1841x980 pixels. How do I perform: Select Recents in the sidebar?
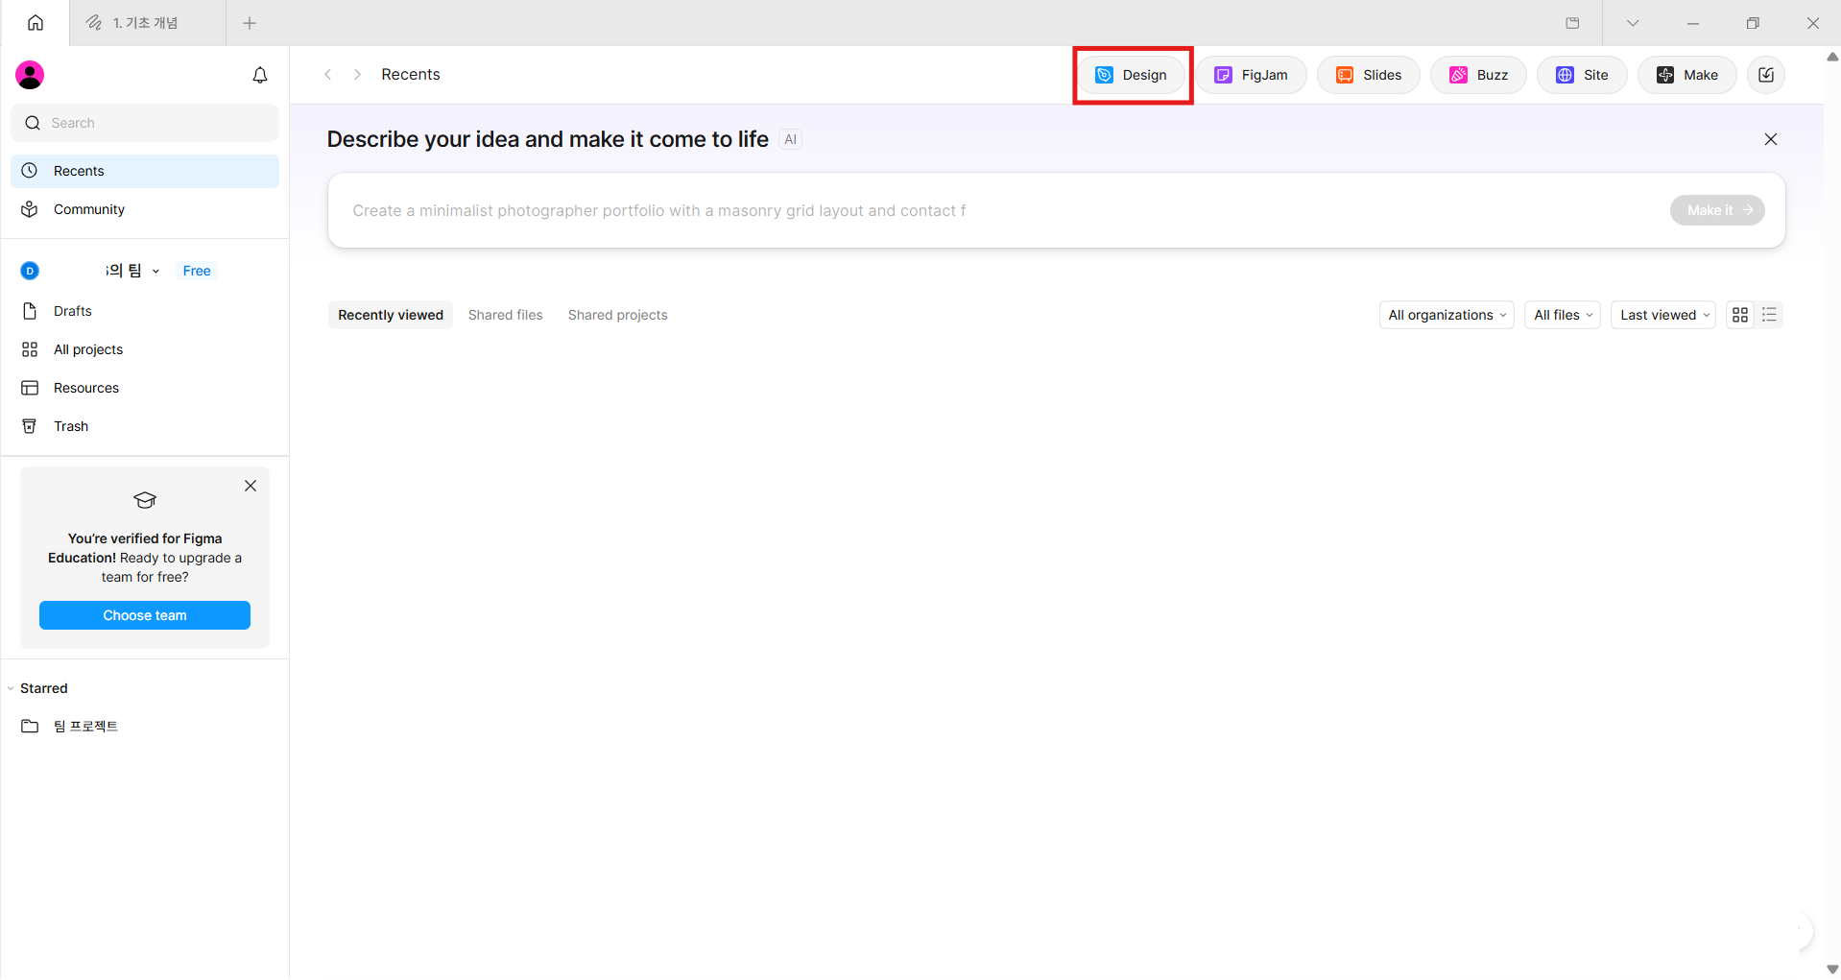(x=145, y=171)
